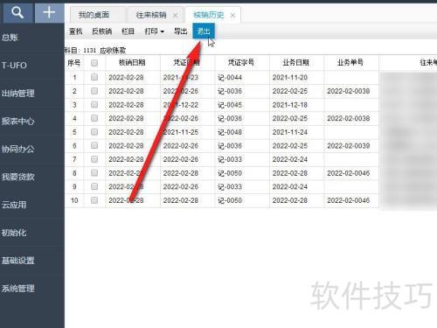
Task: Click the 序号 column header
Action: point(74,63)
